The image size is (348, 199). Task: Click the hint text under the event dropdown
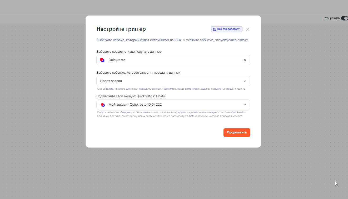171,89
